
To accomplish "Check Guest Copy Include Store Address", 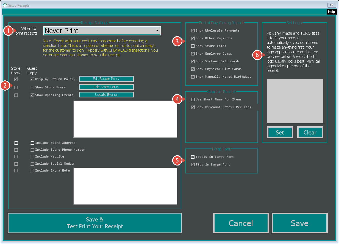I will pos(32,143).
